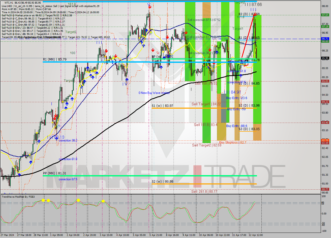Click the Sell correction 87.5 | 87.52 label
331x238 pixels.
pos(204,20)
